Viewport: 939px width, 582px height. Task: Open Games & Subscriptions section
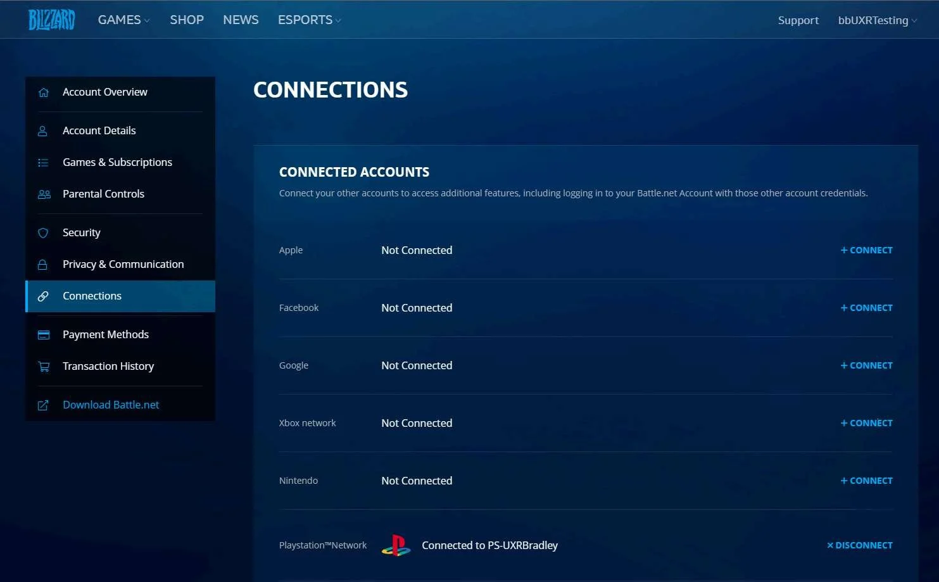coord(120,163)
